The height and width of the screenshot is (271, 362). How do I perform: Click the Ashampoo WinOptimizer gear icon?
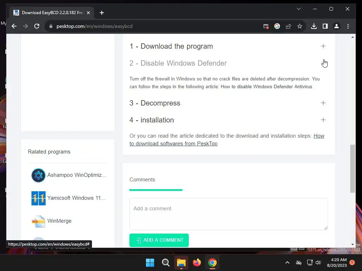tap(38, 175)
